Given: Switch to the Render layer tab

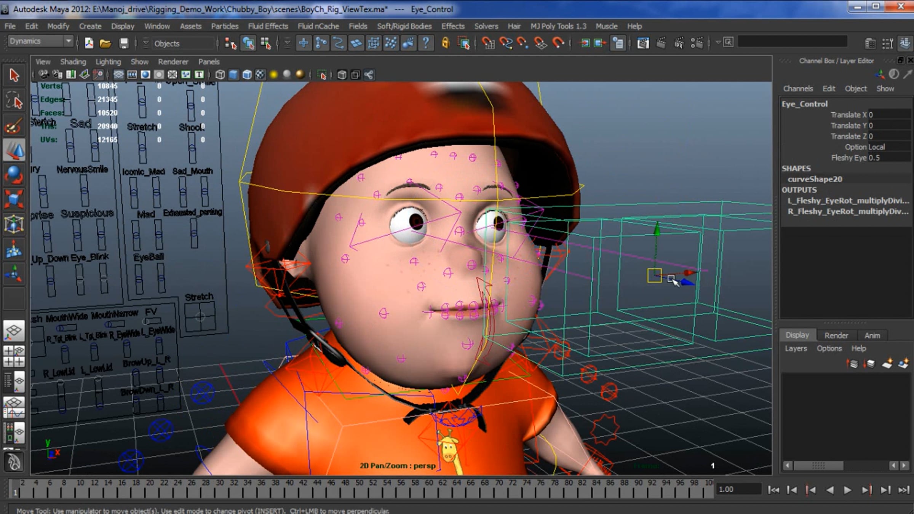Looking at the screenshot, I should pyautogui.click(x=836, y=335).
